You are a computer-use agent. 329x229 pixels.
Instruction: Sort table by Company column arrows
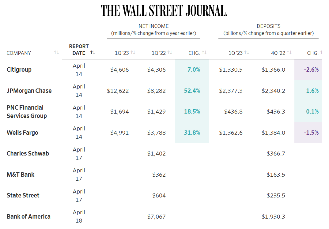(56, 52)
